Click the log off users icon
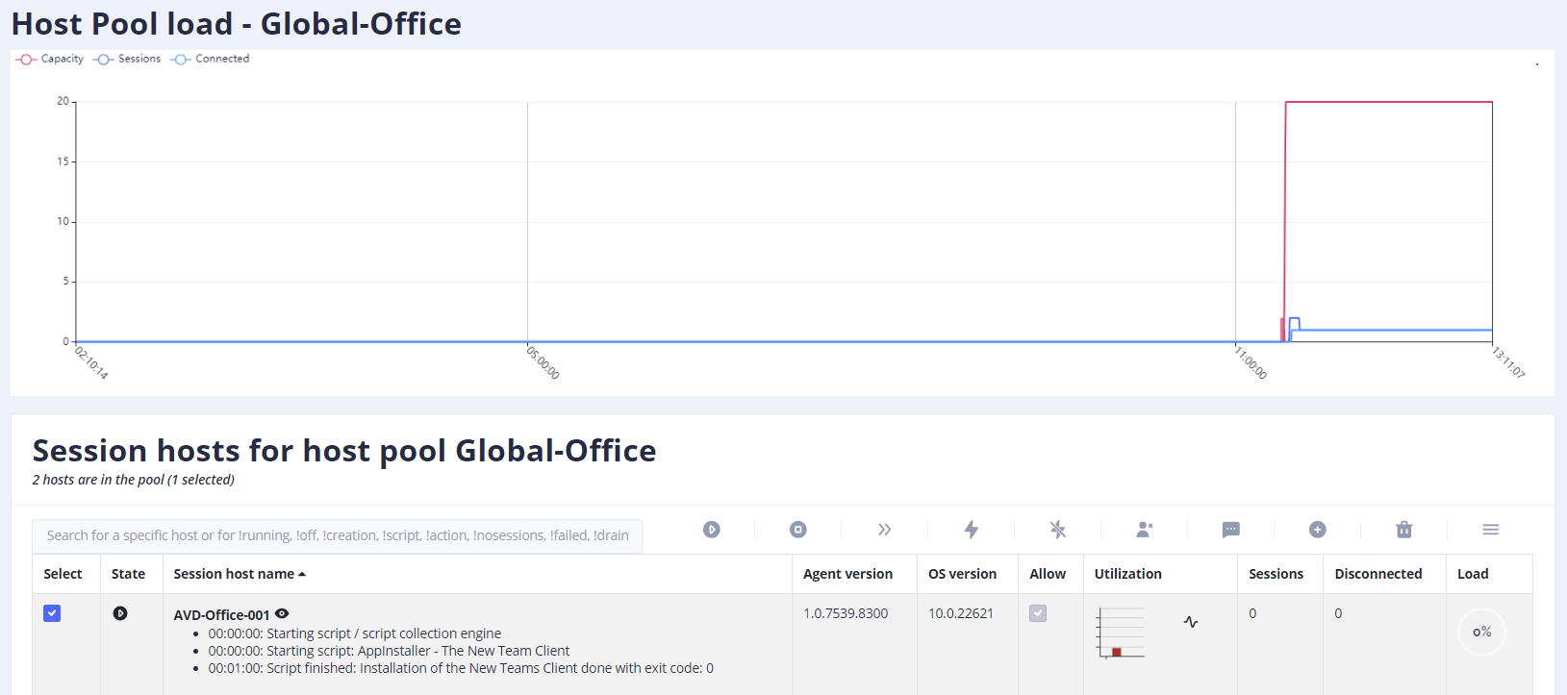Viewport: 1567px width, 695px height. 1145,530
